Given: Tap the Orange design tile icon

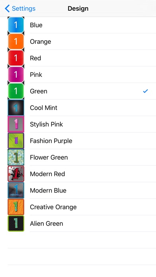Looking at the screenshot, I should (x=16, y=41).
